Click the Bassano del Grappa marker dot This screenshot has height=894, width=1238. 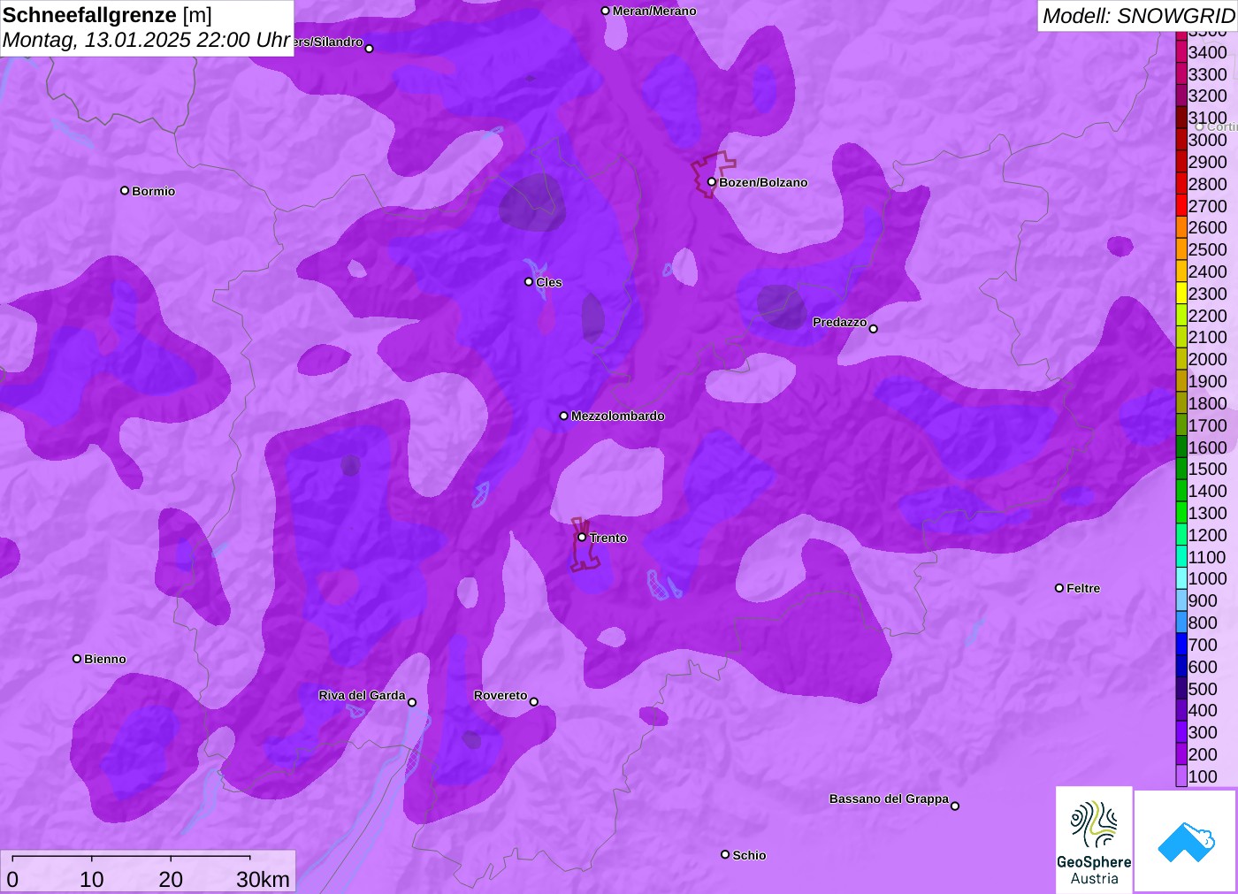click(x=955, y=806)
